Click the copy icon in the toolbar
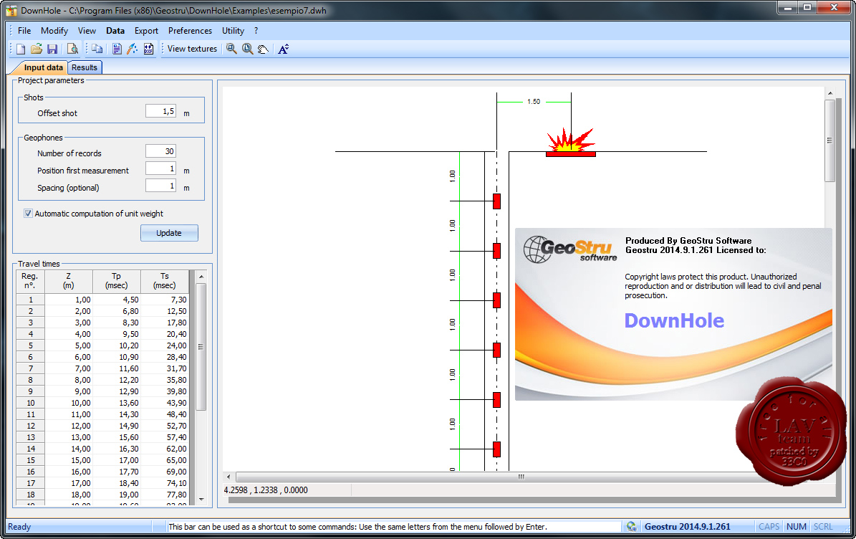856x539 pixels. coord(97,49)
